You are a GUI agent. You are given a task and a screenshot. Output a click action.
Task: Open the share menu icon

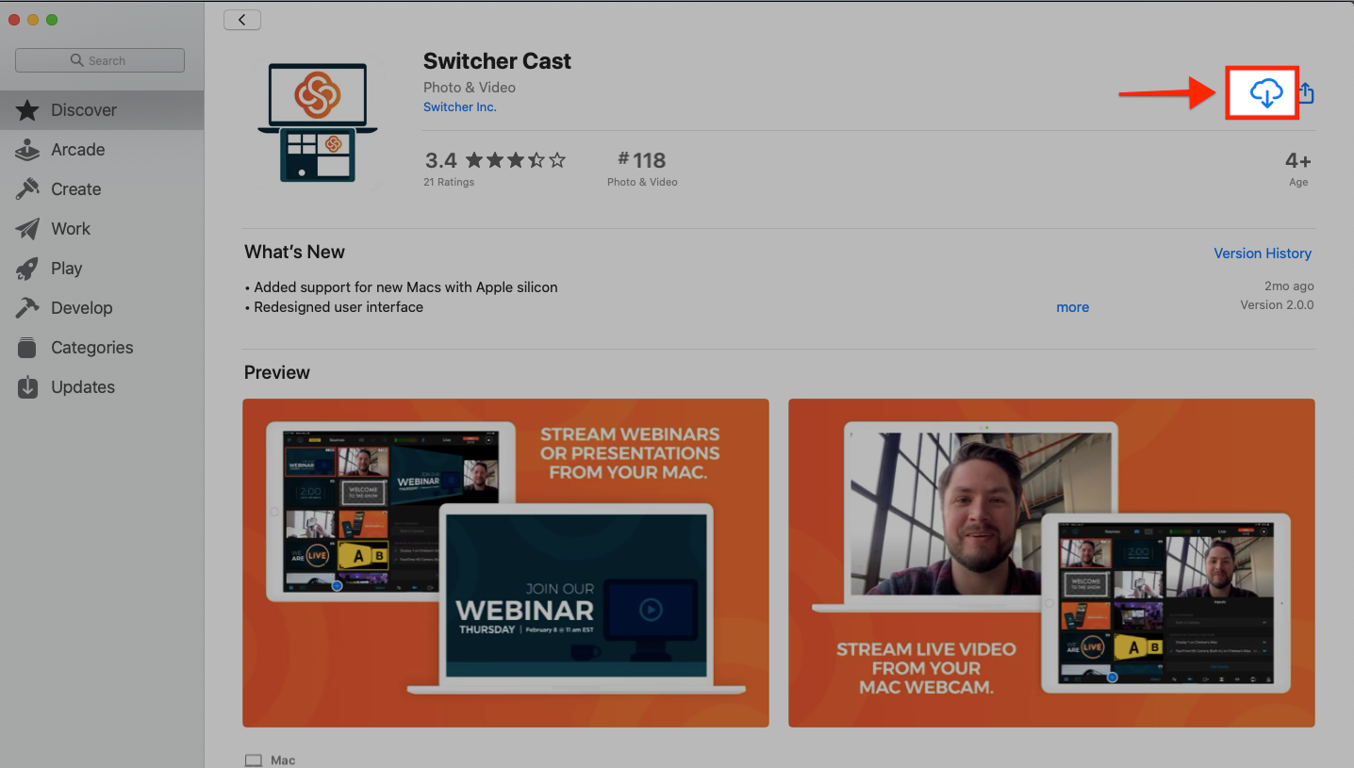click(1306, 92)
